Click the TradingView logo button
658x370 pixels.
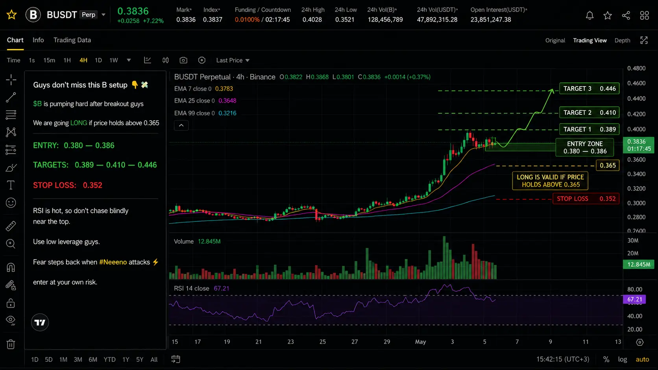coord(40,322)
